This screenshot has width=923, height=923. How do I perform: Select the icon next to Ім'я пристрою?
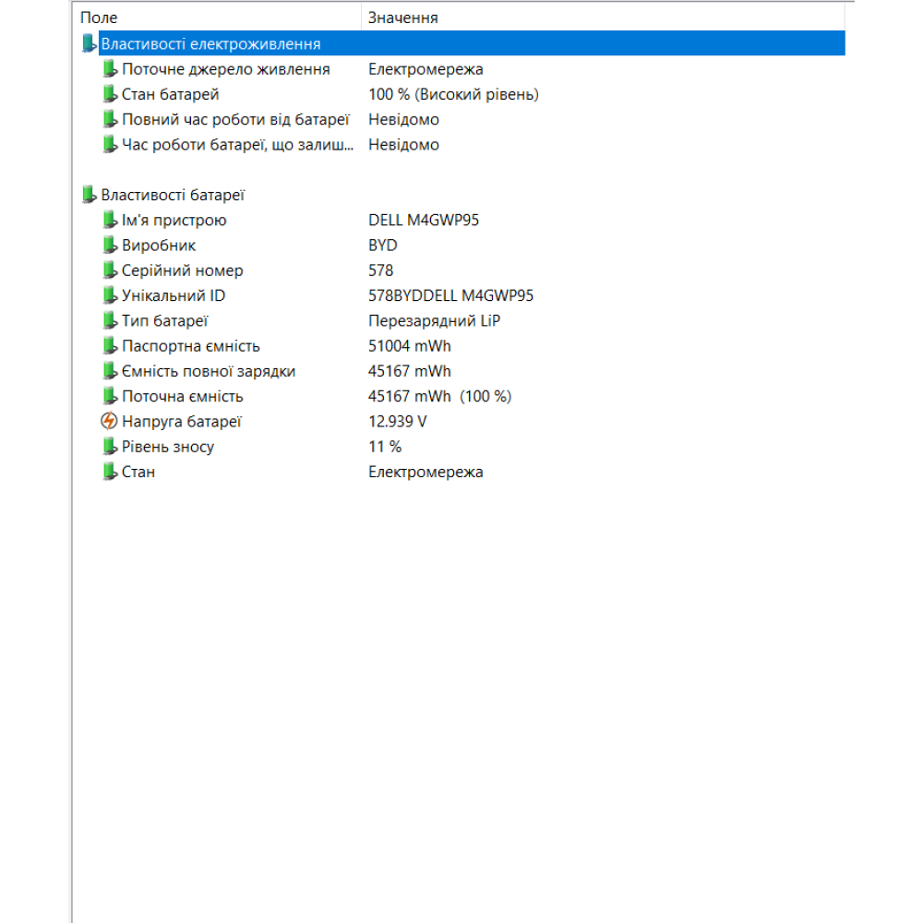[109, 220]
